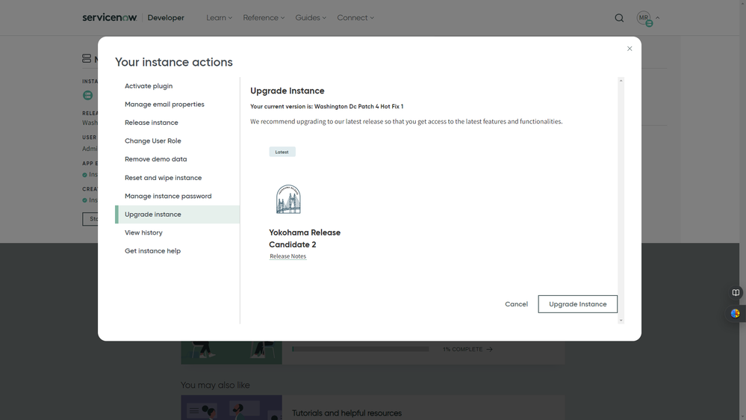Expand the Guides dropdown menu
The width and height of the screenshot is (746, 420).
click(x=310, y=18)
